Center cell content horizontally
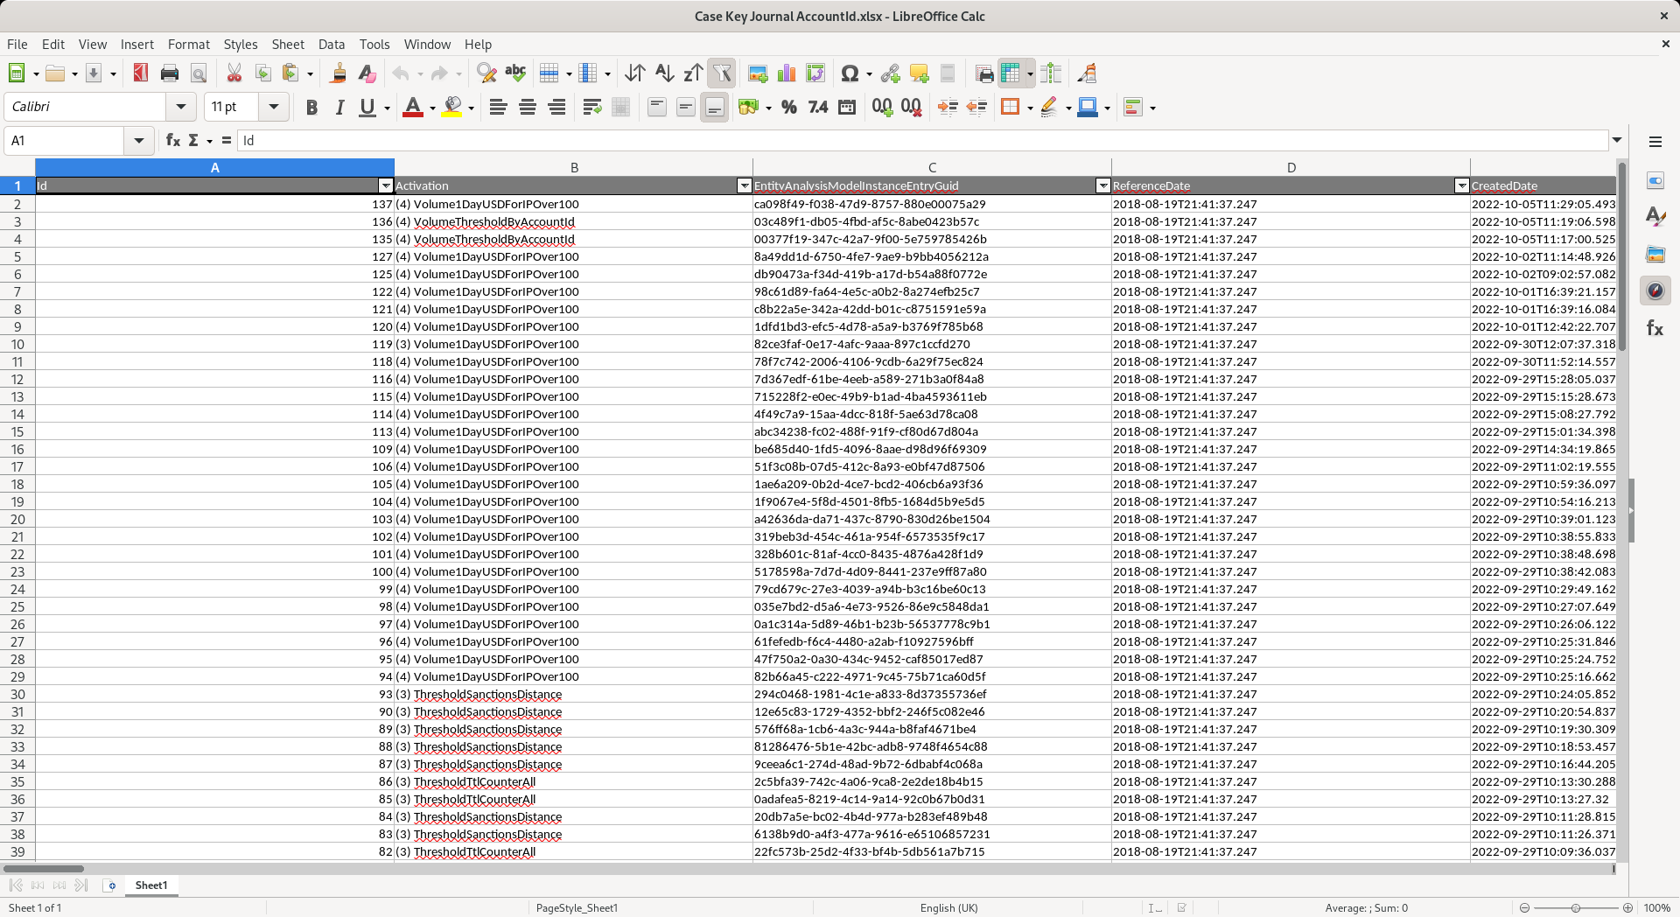This screenshot has width=1680, height=917. pos(528,107)
